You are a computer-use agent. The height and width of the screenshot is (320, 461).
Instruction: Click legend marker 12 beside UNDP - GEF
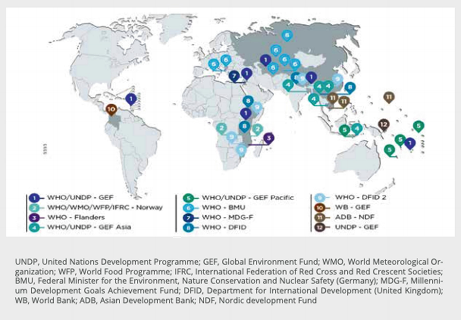tap(320, 227)
